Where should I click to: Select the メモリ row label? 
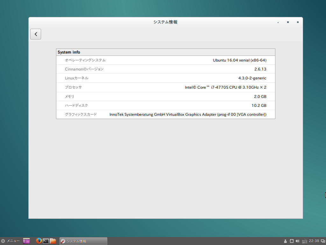tap(69, 96)
